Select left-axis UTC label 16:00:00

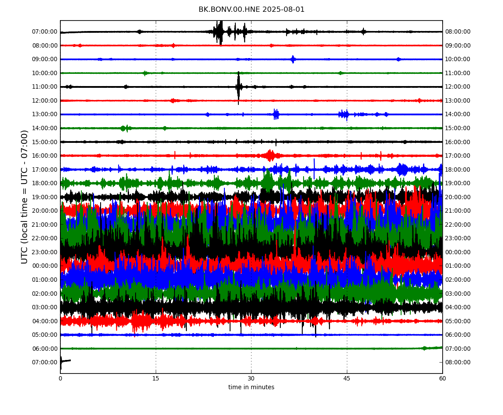(45, 156)
